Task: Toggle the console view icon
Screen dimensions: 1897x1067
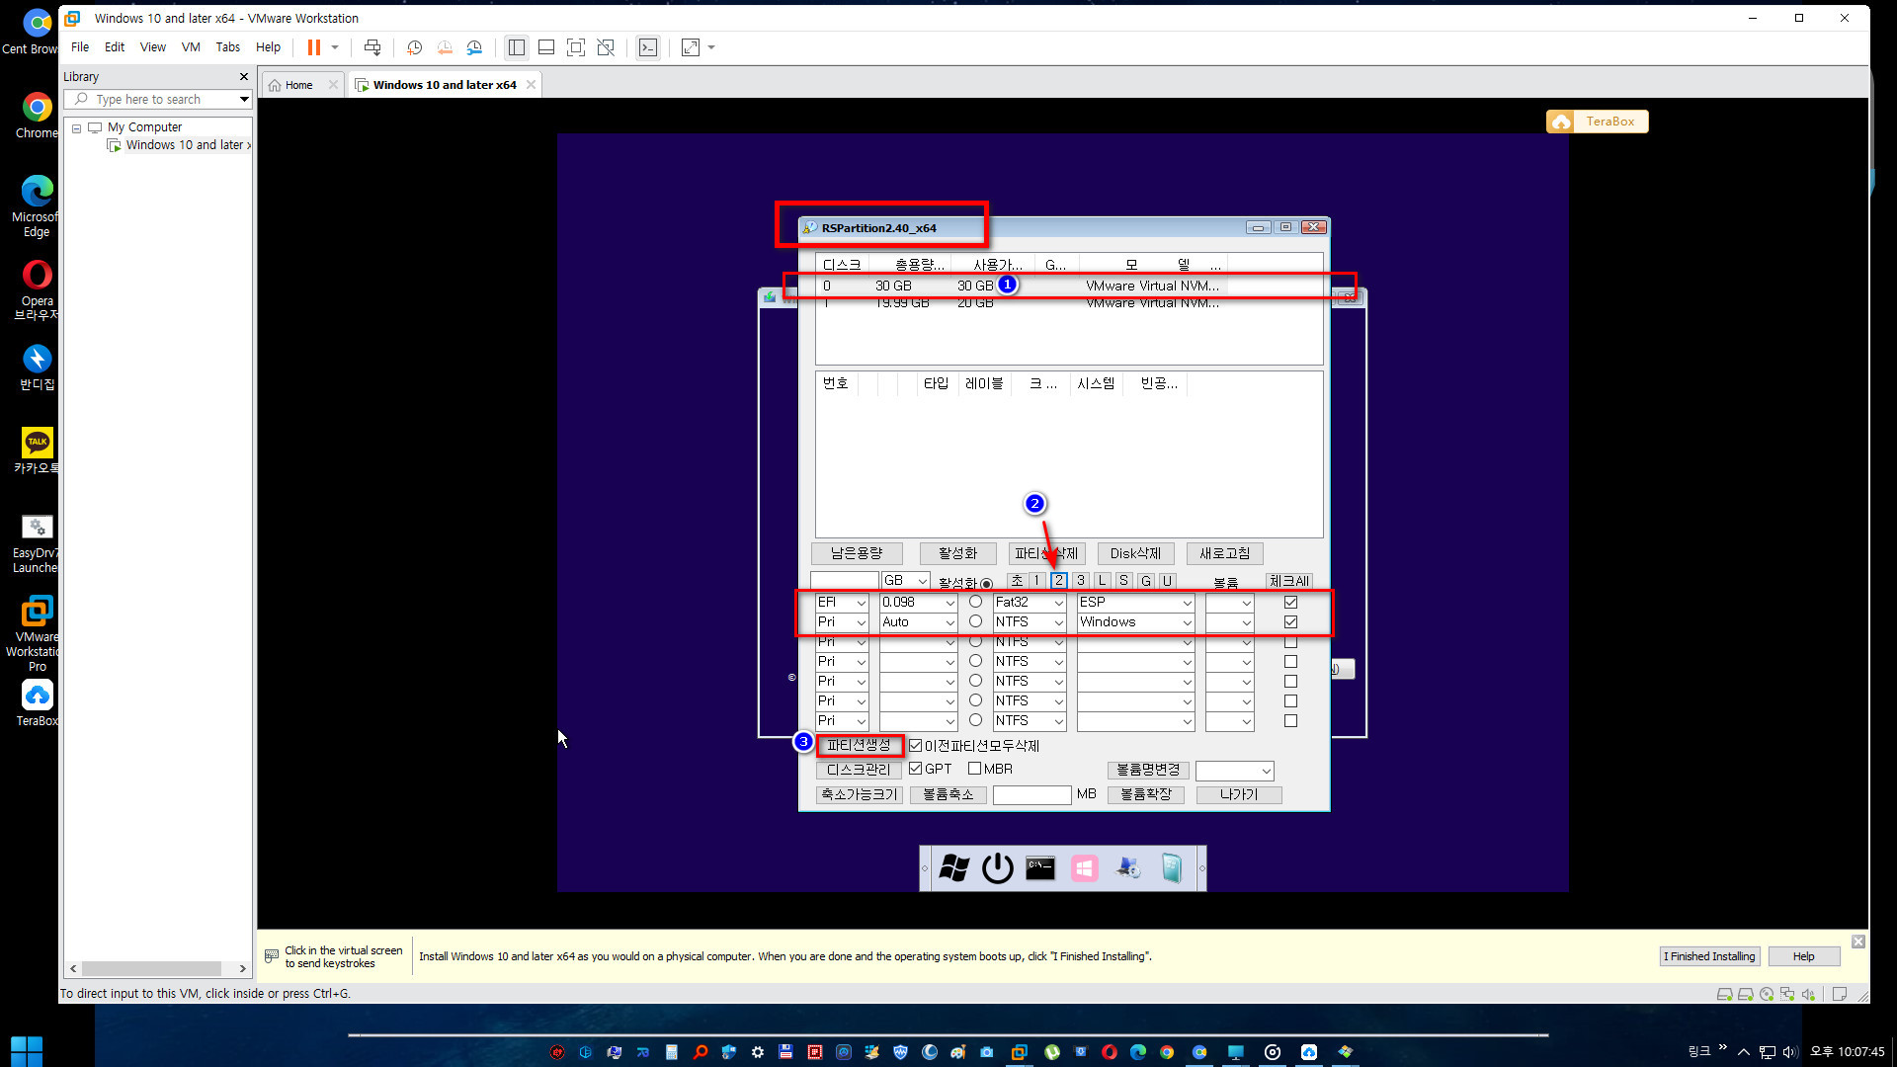Action: click(648, 47)
